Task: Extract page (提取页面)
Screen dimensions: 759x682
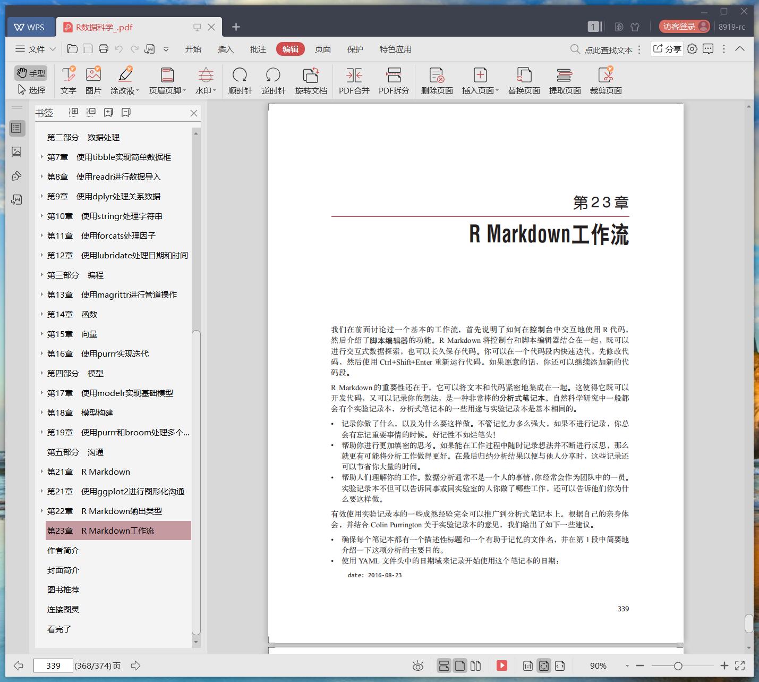Action: 565,81
